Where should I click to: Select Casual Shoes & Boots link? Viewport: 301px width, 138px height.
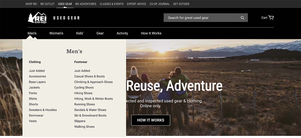point(90,76)
